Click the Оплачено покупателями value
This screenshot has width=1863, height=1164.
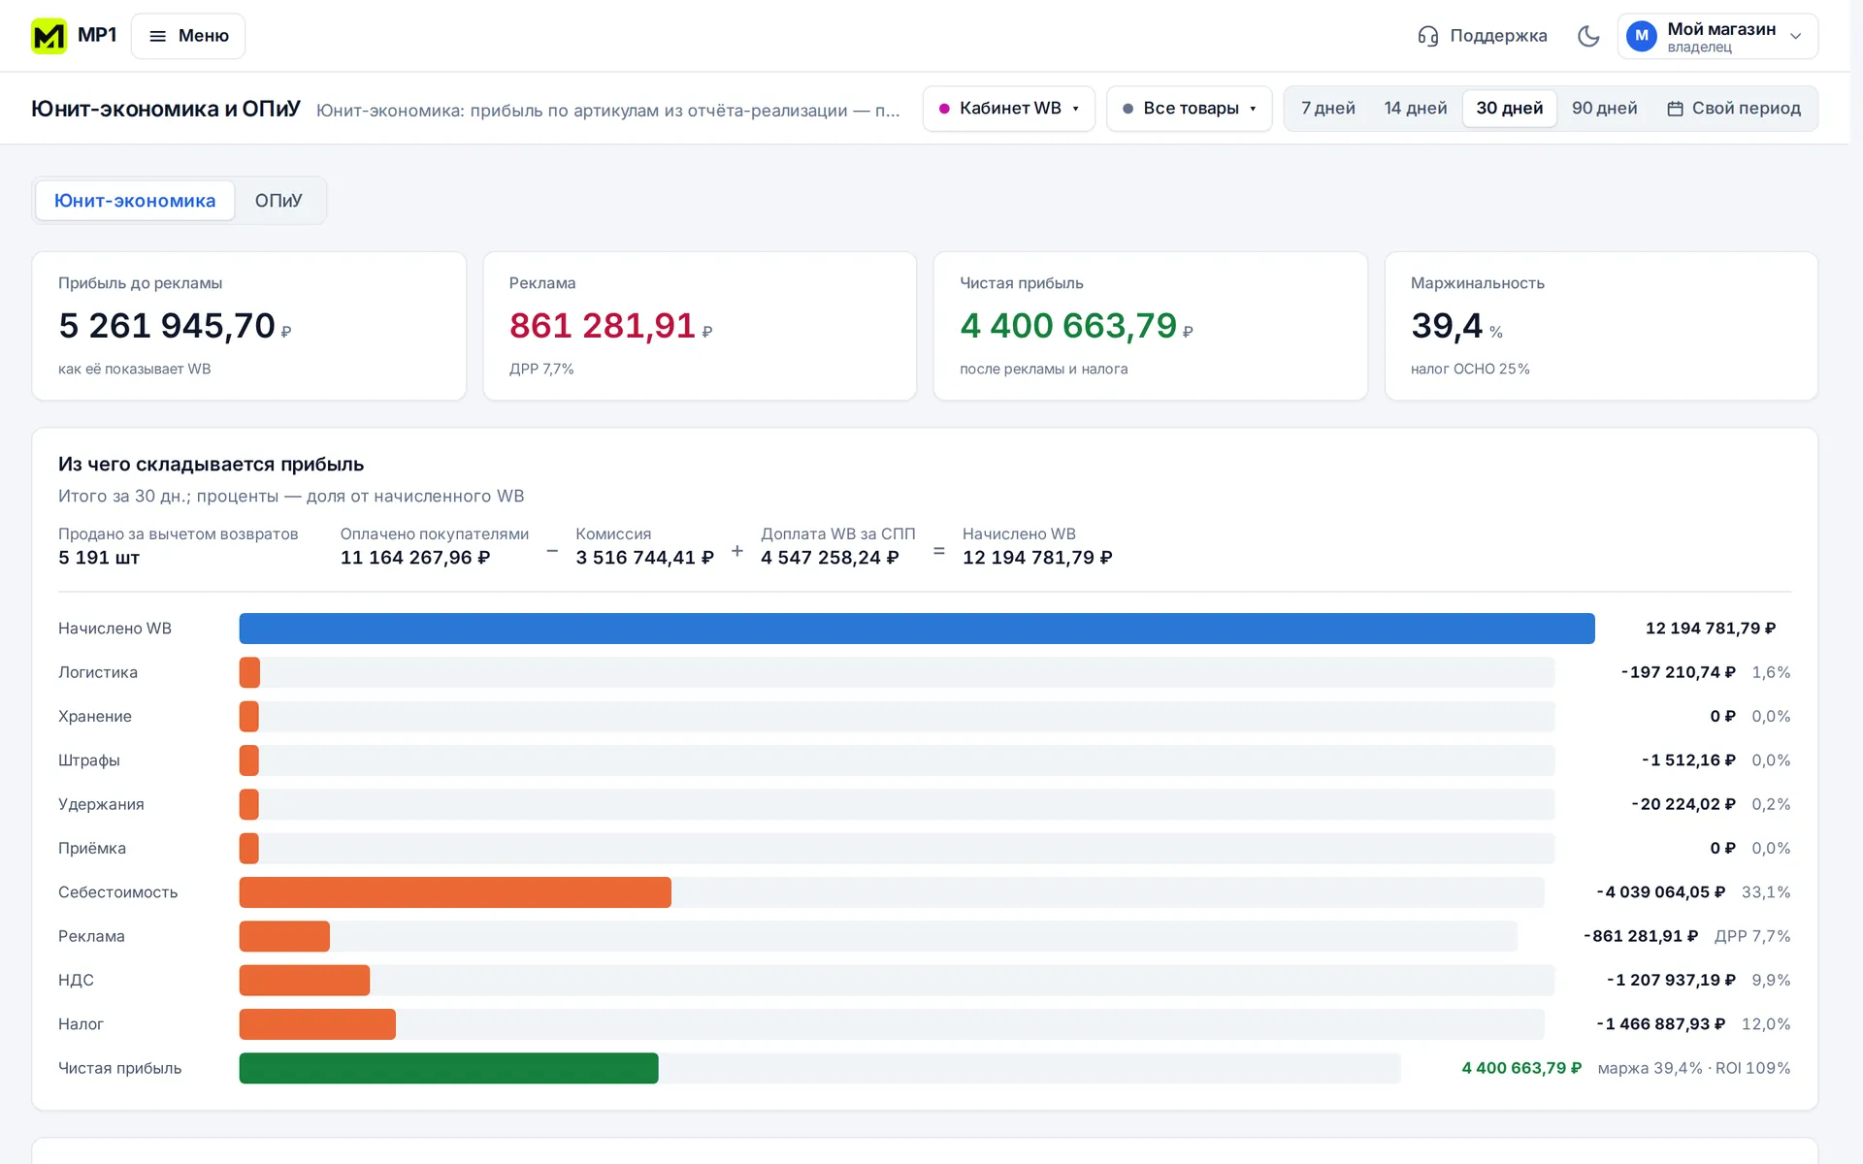pyautogui.click(x=415, y=558)
